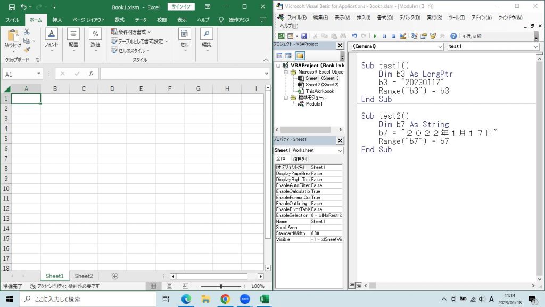
Task: Open the 挿入 ribbon tab in Excel
Action: click(57, 20)
